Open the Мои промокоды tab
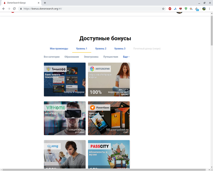This screenshot has width=213, height=171. (59, 49)
